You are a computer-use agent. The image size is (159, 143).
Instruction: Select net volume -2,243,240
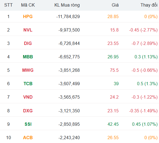69,138
